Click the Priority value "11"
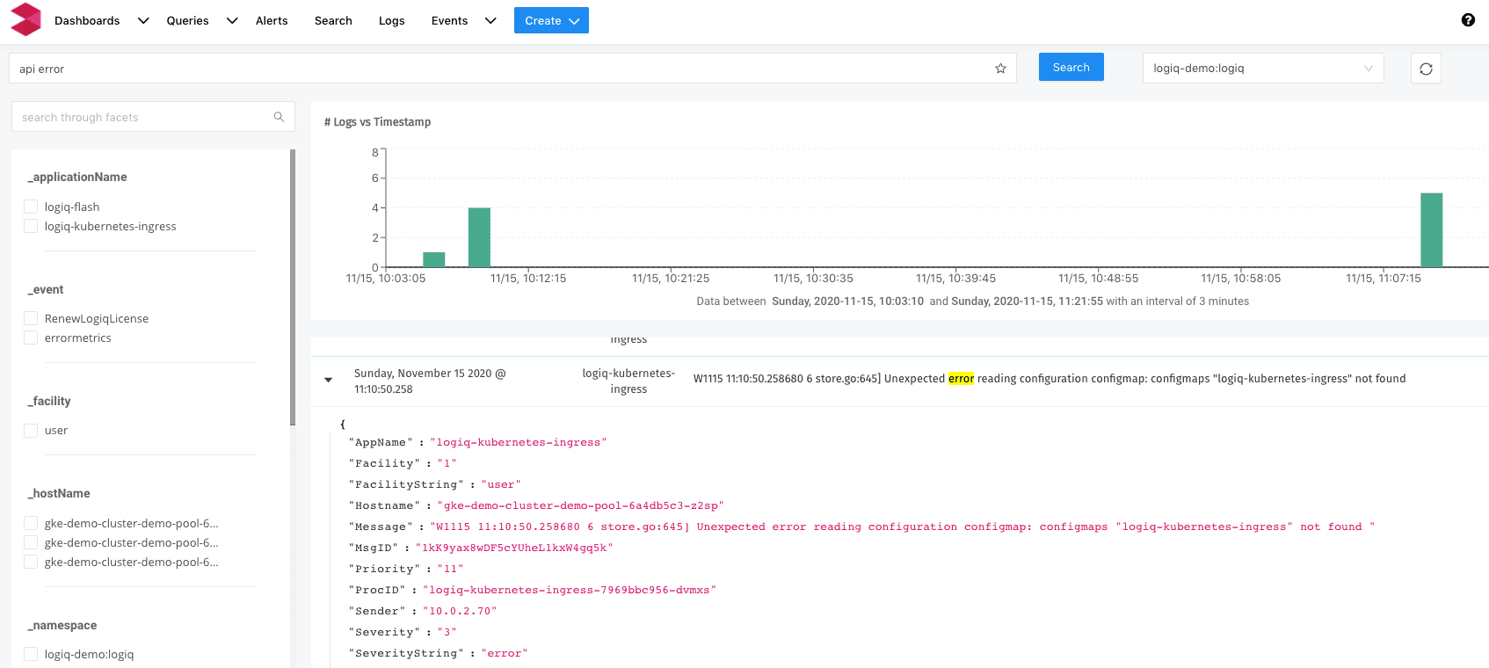Viewport: 1489px width, 668px height. tap(450, 569)
